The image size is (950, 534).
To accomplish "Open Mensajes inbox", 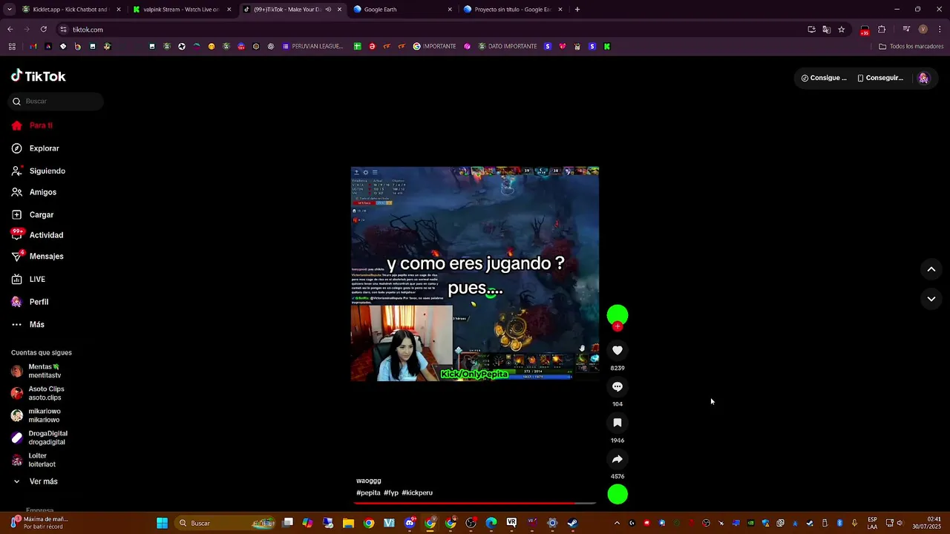I will (x=38, y=256).
